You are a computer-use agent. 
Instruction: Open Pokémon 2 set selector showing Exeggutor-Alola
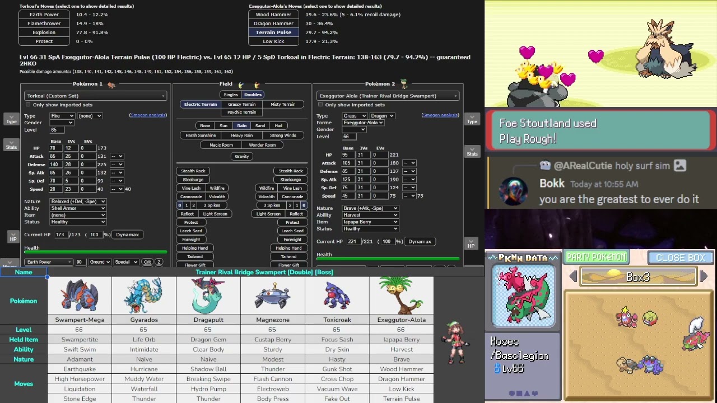pyautogui.click(x=387, y=96)
